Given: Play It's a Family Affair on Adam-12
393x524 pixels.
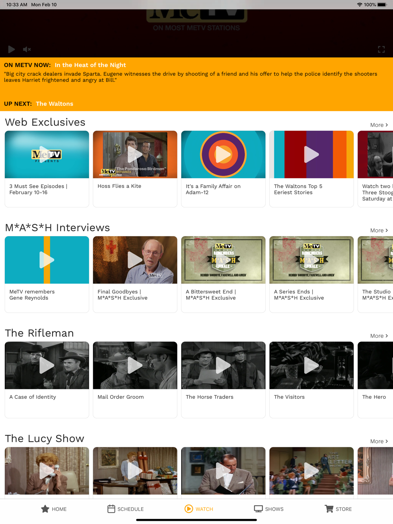Looking at the screenshot, I should 223,154.
